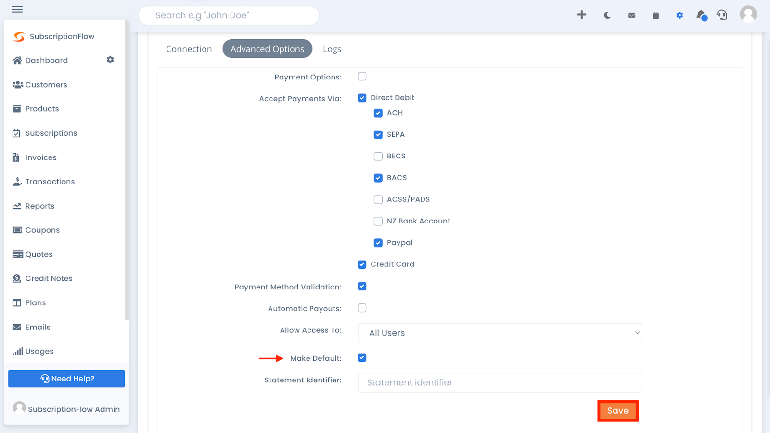Toggle Payment Method Validation checkbox

click(362, 287)
